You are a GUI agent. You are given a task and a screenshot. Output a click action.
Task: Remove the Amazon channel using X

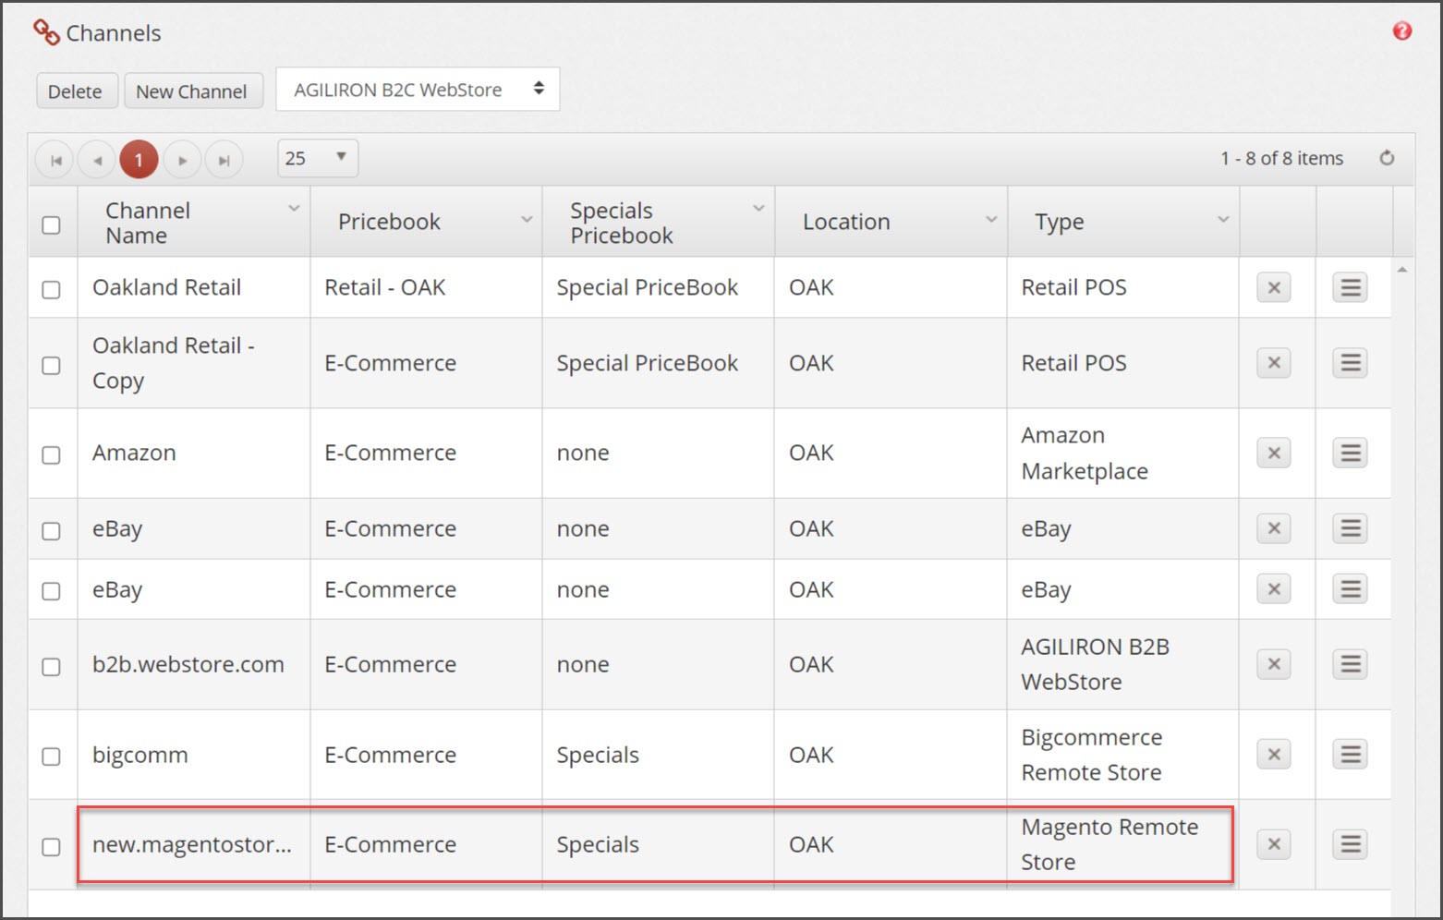point(1274,453)
